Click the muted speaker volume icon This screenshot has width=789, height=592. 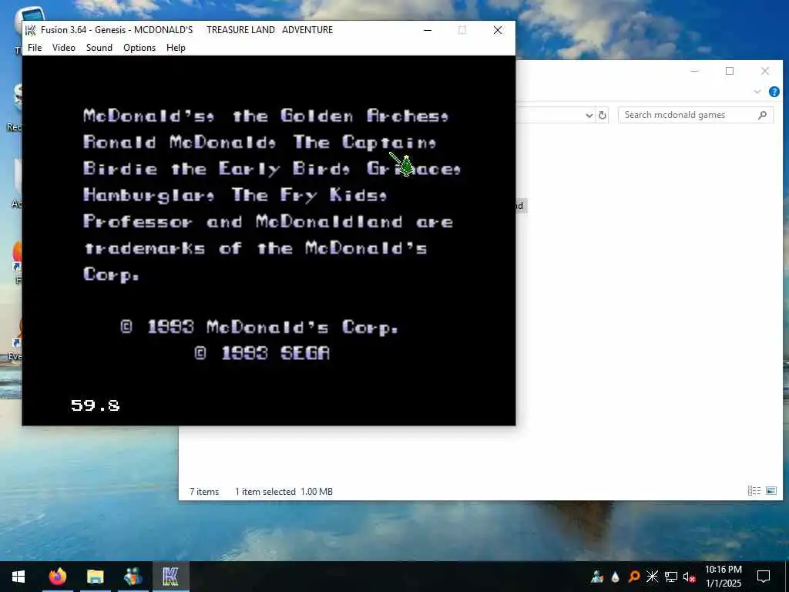tap(689, 577)
